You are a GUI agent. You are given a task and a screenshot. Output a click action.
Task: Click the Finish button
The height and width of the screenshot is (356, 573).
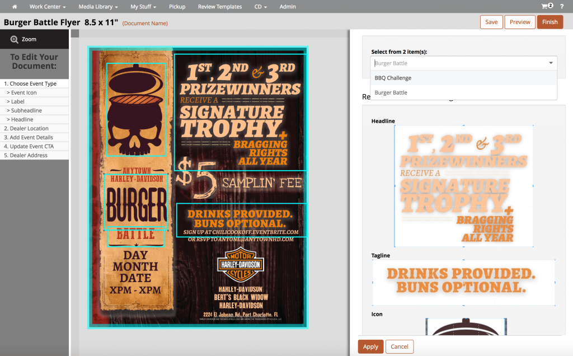(x=549, y=22)
